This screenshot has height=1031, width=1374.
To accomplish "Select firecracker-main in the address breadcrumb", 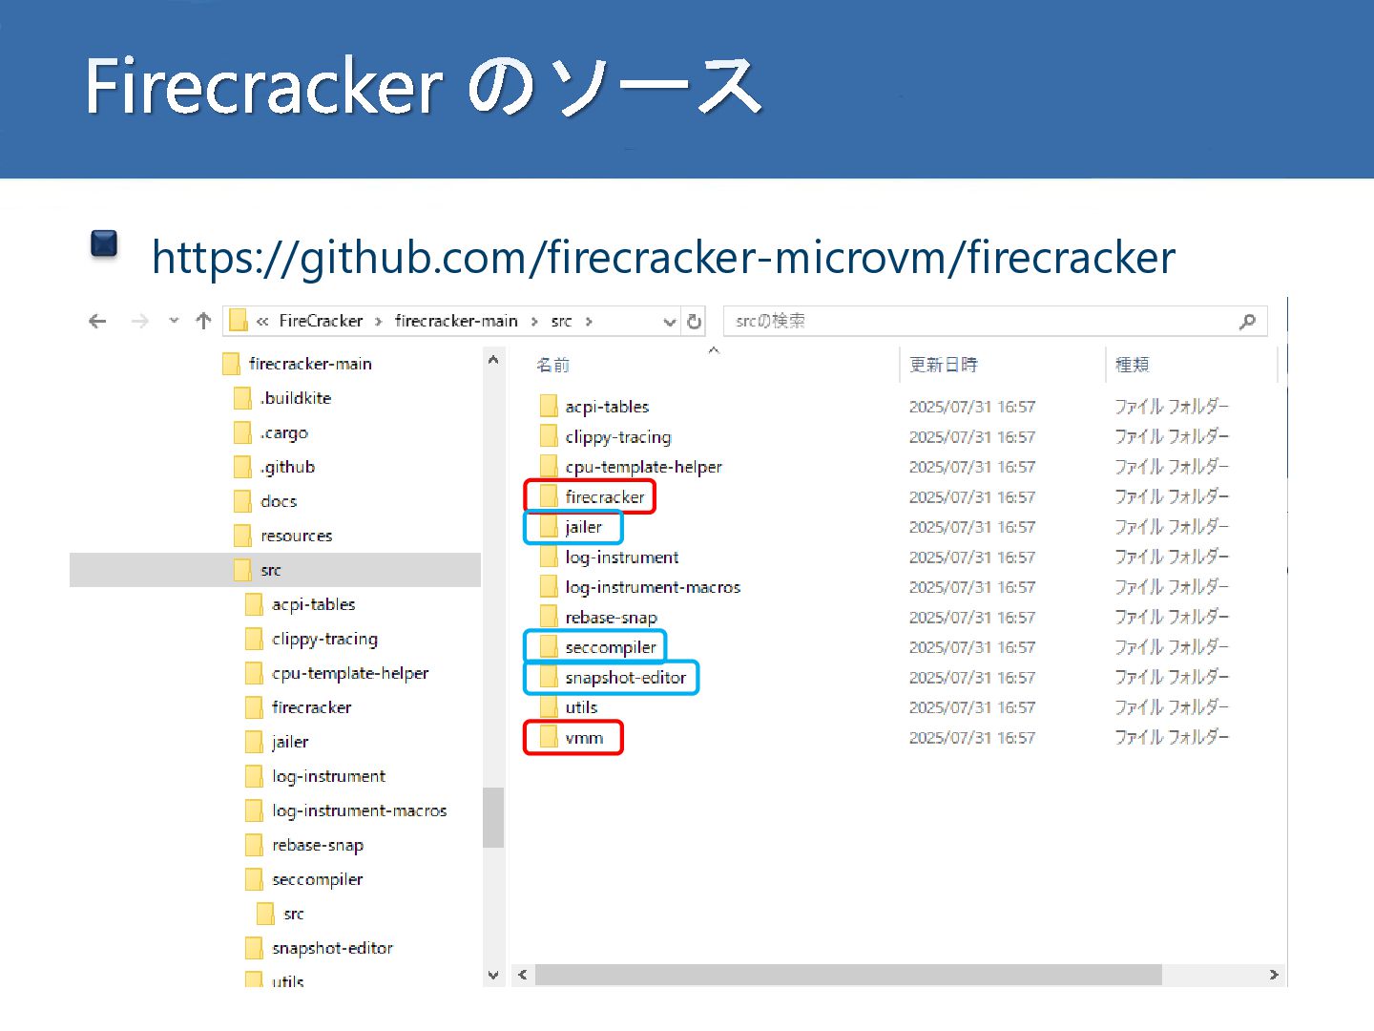I will tap(456, 321).
